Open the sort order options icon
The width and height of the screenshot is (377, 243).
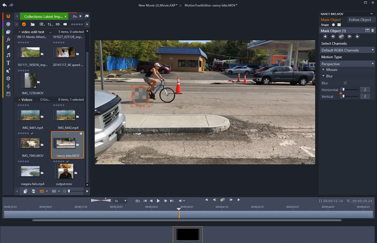[x=50, y=24]
